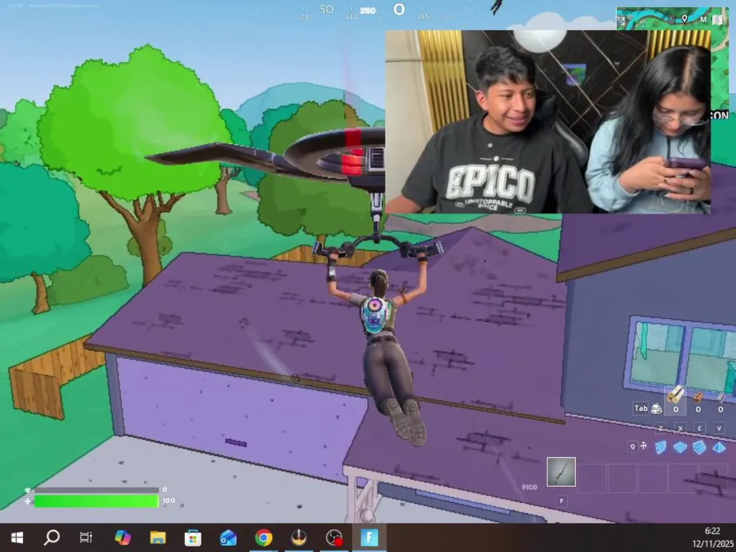The height and width of the screenshot is (552, 736).
Task: Select the stairs build piece icon
Action: coord(699,447)
